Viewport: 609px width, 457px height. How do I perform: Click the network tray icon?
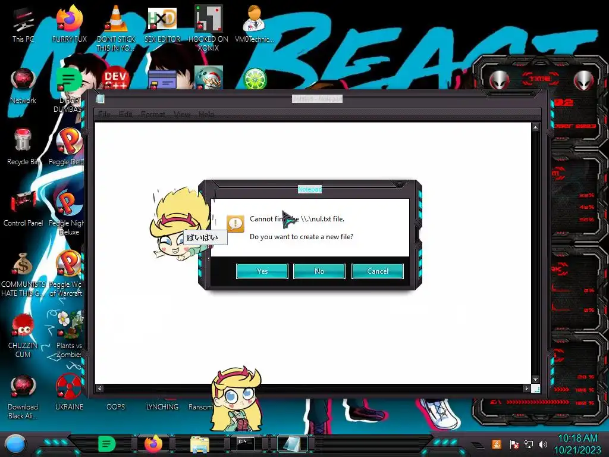(x=529, y=444)
